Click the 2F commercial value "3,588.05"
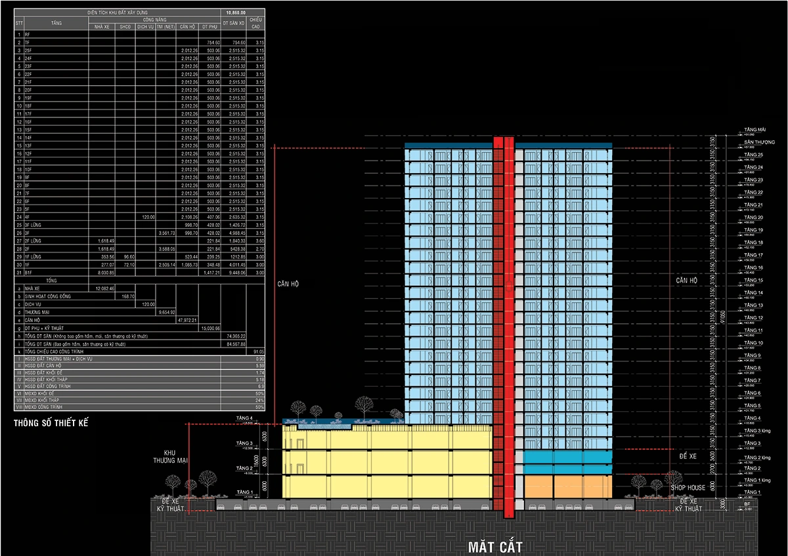This screenshot has height=556, width=788. pos(165,248)
